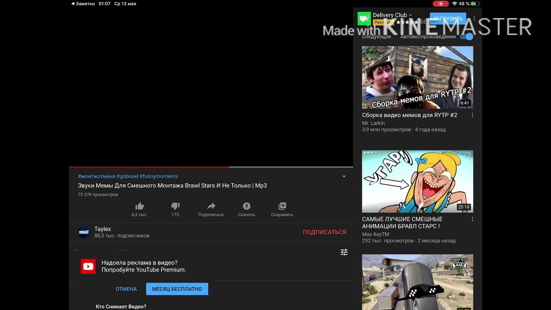
Task: Open title САМЫЕ ЛУЧШИЕ СМЕШНЫЕ АНИМАЦИИ БРАВЛ СТАРС
Action: 402,223
